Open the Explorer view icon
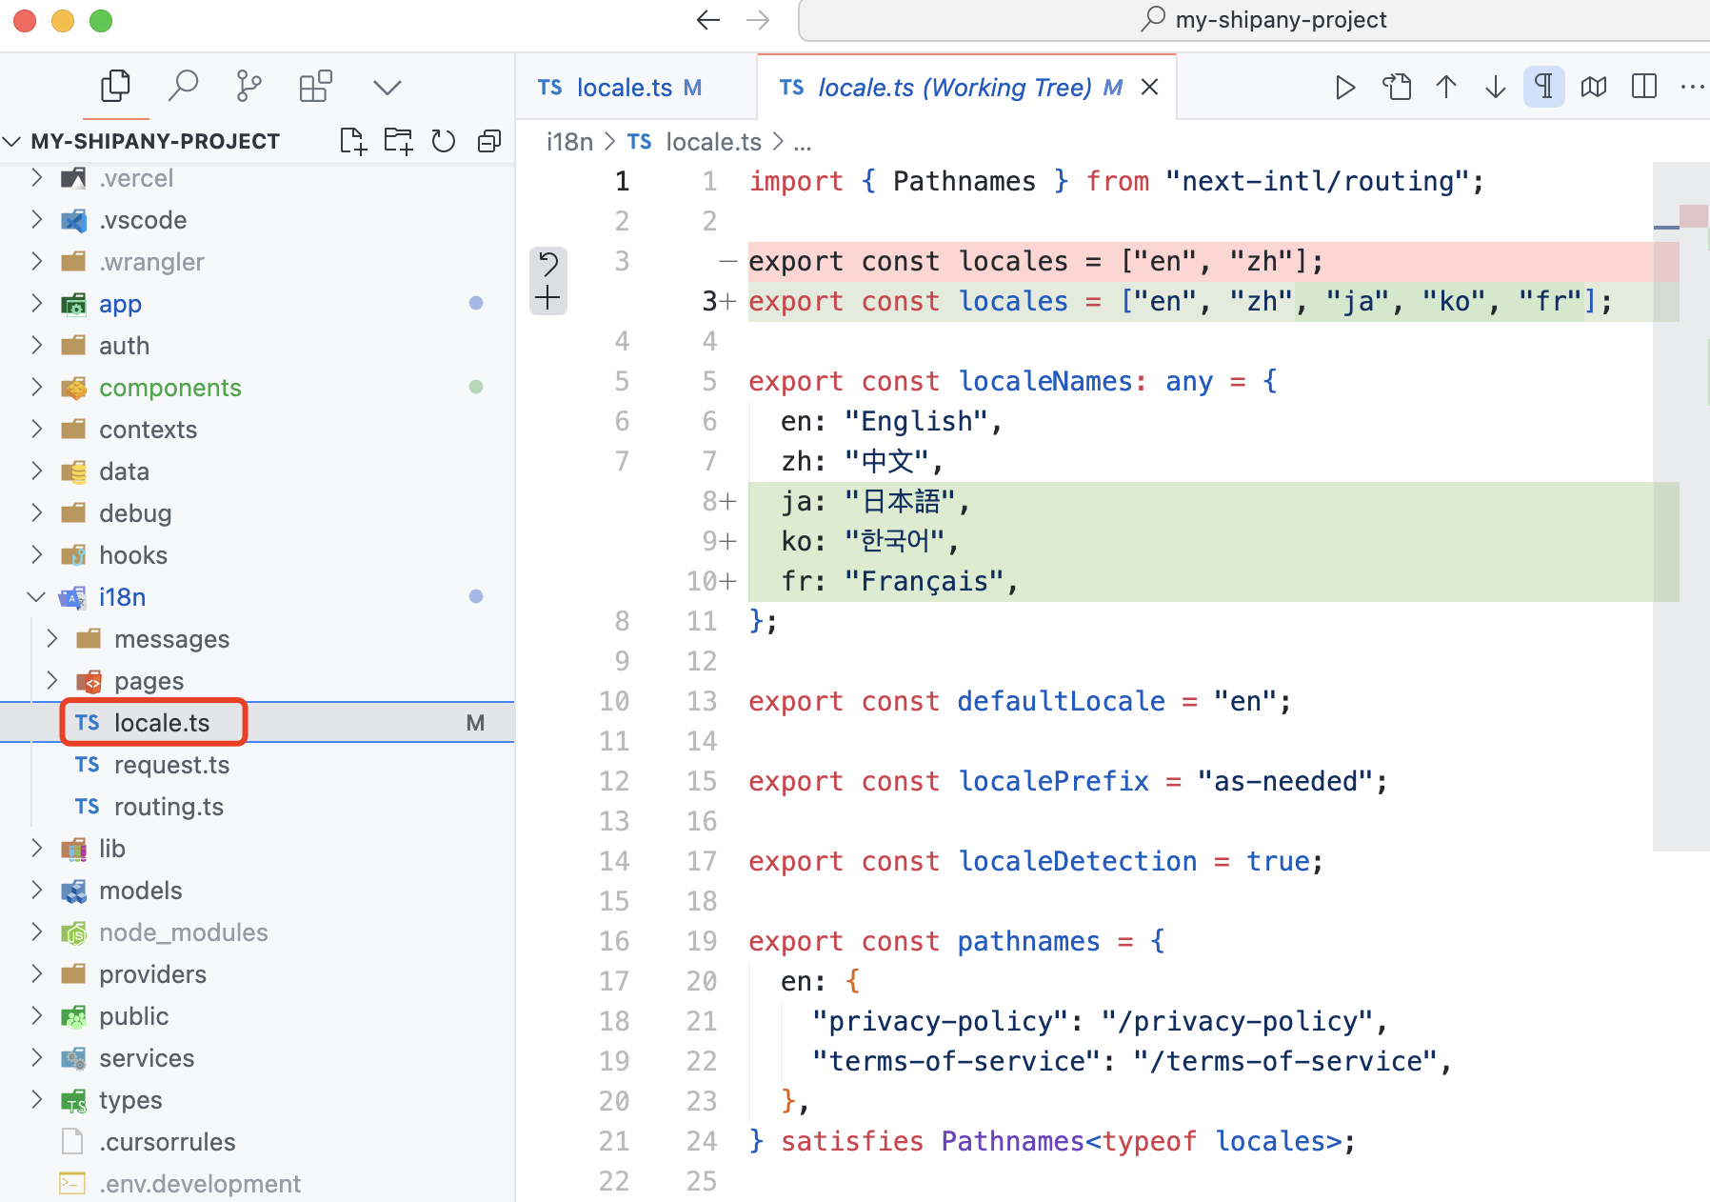The height and width of the screenshot is (1202, 1710). pos(115,87)
